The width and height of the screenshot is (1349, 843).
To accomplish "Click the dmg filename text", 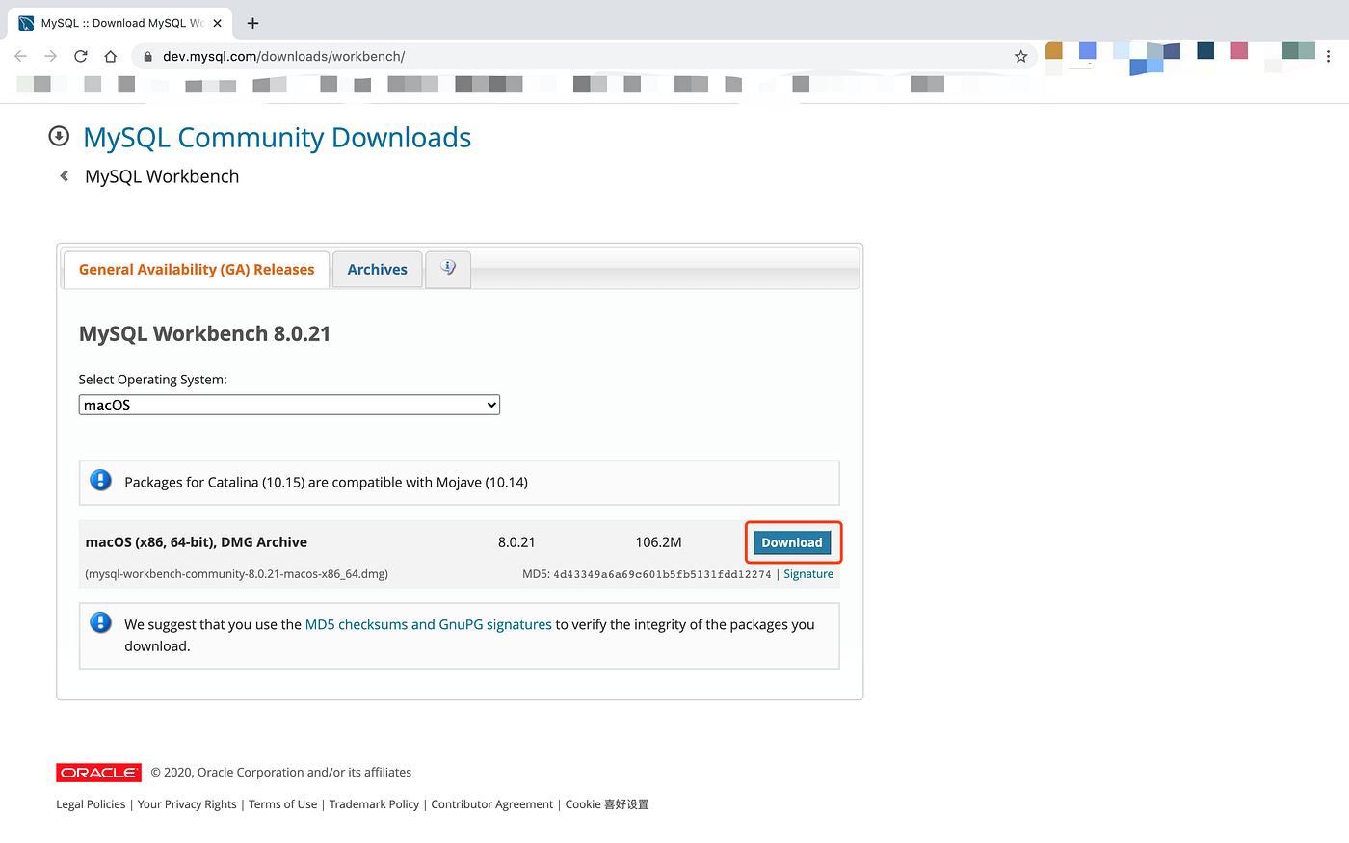I will tap(237, 574).
